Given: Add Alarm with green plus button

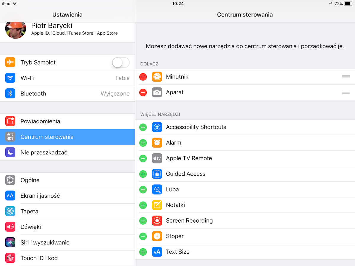Looking at the screenshot, I should point(143,143).
